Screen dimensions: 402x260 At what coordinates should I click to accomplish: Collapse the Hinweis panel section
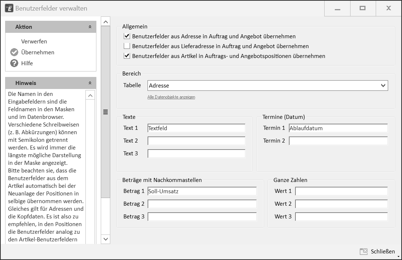pyautogui.click(x=90, y=83)
